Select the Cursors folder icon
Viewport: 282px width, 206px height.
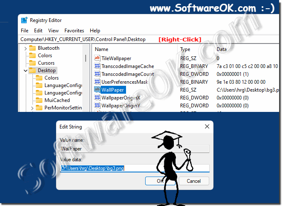(32, 63)
